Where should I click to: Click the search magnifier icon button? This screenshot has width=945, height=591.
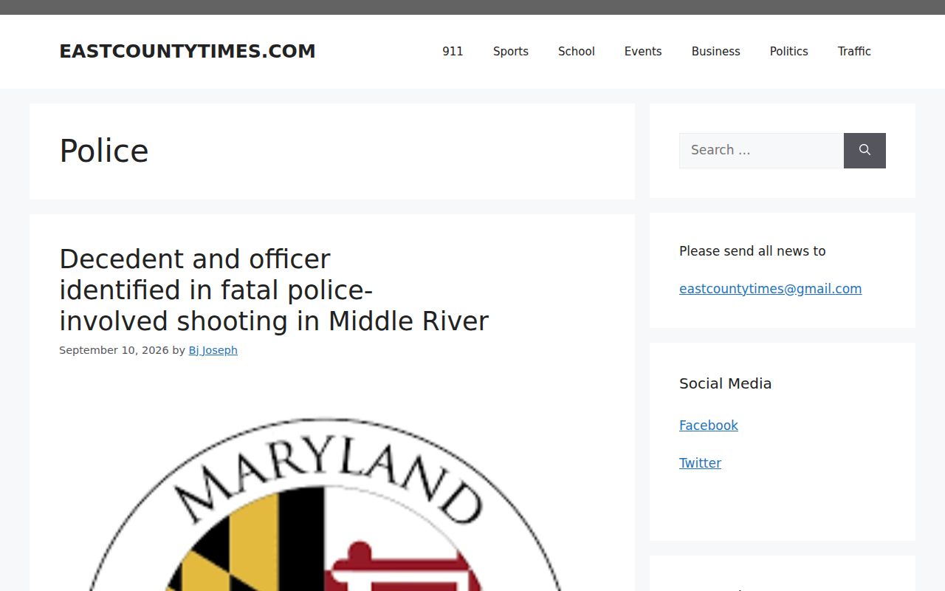pyautogui.click(x=865, y=151)
